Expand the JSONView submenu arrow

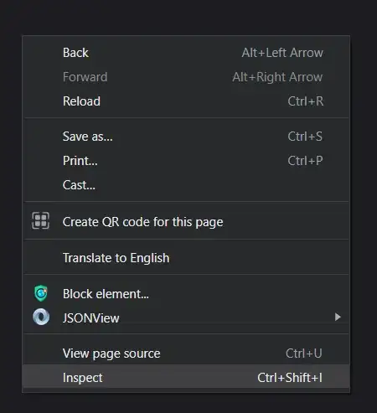tap(338, 317)
